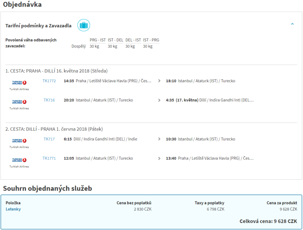This screenshot has width=303, height=230.
Task: Open flight number TK1772 link
Action: [49, 81]
